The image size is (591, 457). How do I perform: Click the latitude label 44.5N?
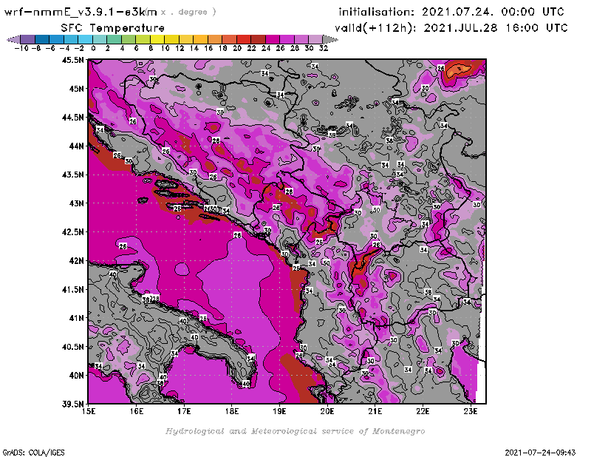click(72, 118)
